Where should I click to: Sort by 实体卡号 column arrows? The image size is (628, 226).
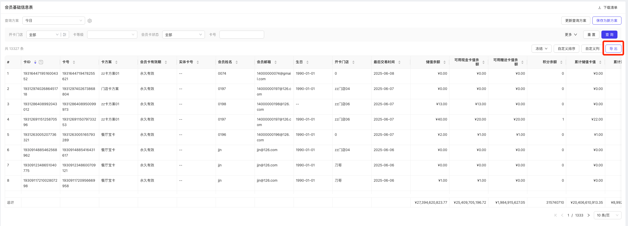pyautogui.click(x=198, y=62)
